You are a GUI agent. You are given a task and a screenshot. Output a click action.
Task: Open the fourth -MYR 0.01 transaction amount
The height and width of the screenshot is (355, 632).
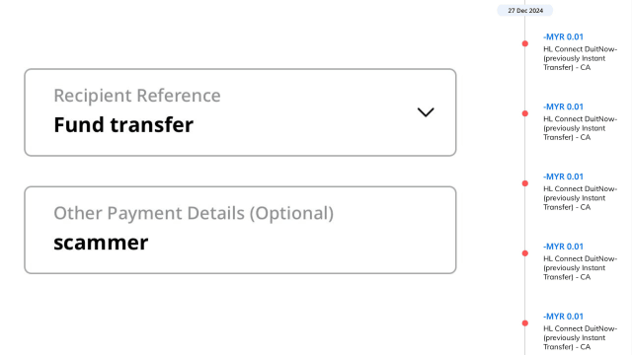click(x=563, y=247)
